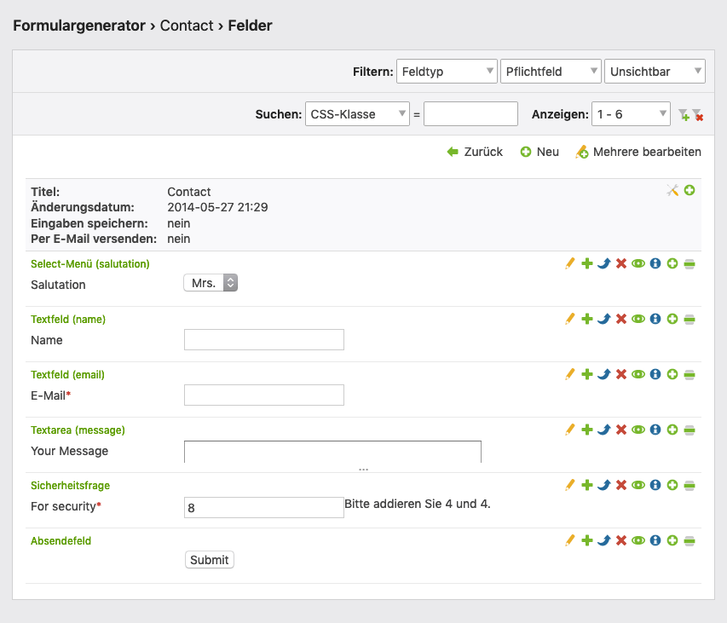This screenshot has height=623, width=727.
Task: Go back with the Zurück link
Action: (x=475, y=152)
